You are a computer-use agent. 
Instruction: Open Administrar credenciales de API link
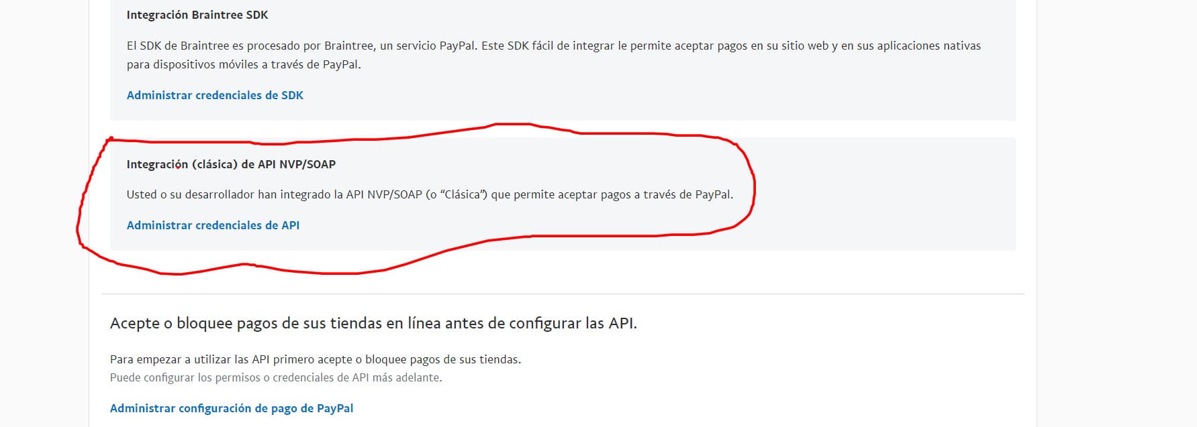pos(213,225)
